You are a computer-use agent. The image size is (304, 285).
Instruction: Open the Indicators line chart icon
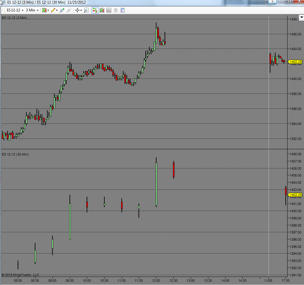(x=109, y=10)
